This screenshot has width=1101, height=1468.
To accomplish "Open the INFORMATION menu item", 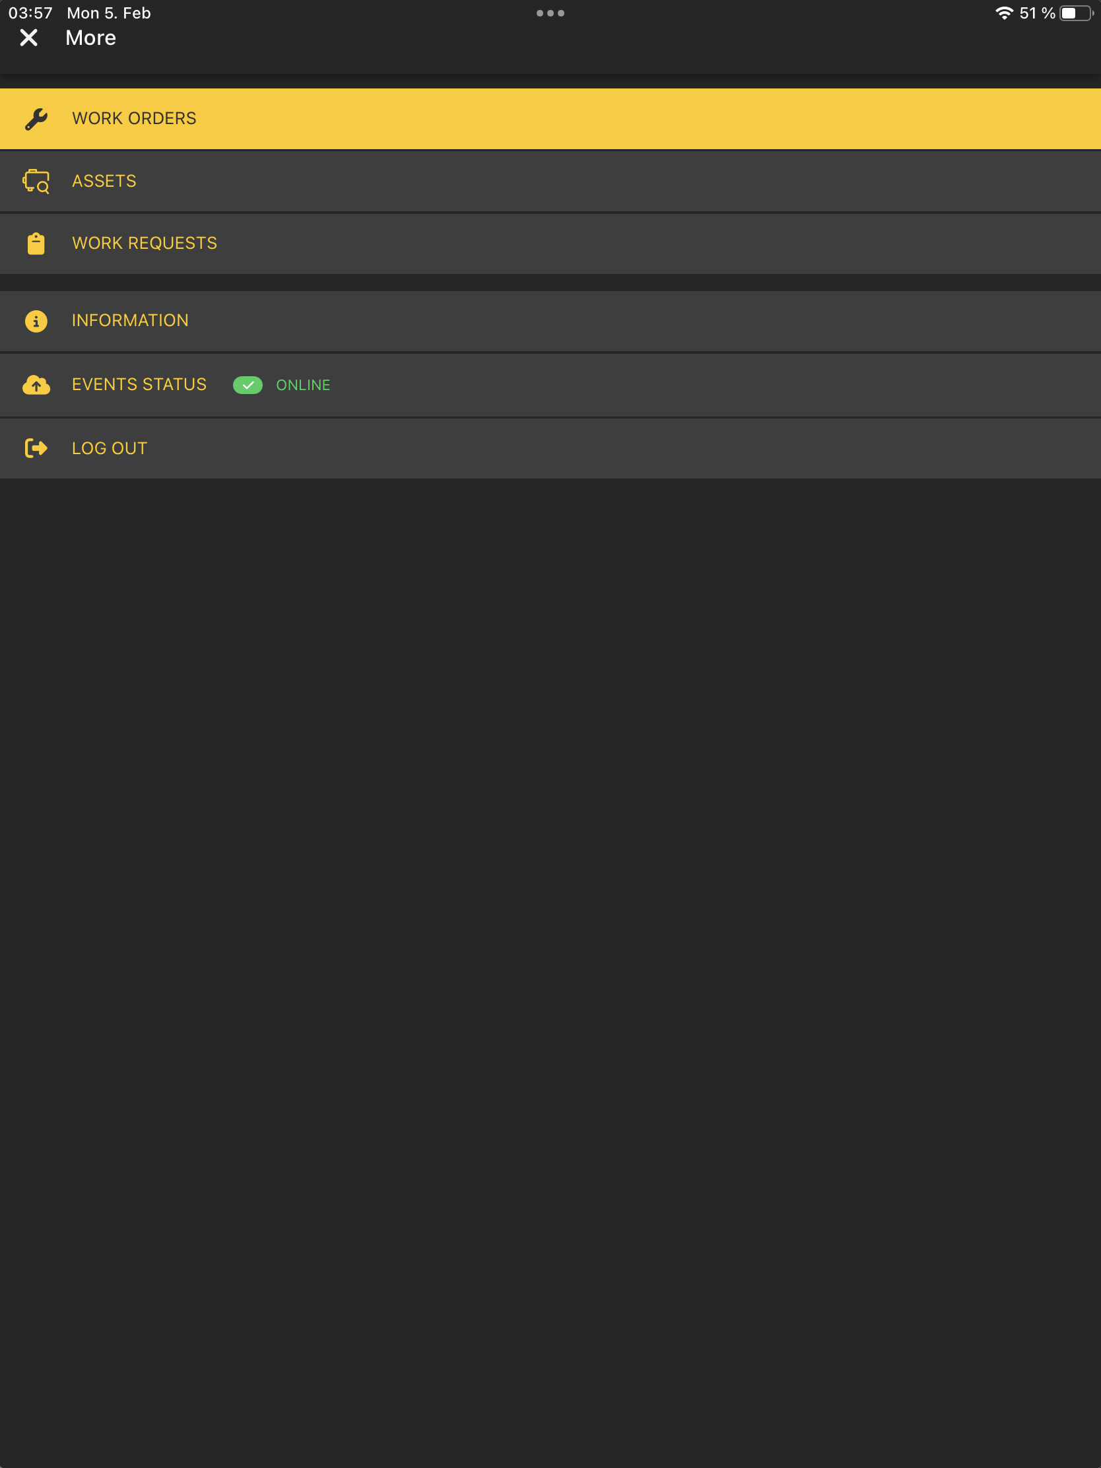I will point(550,321).
